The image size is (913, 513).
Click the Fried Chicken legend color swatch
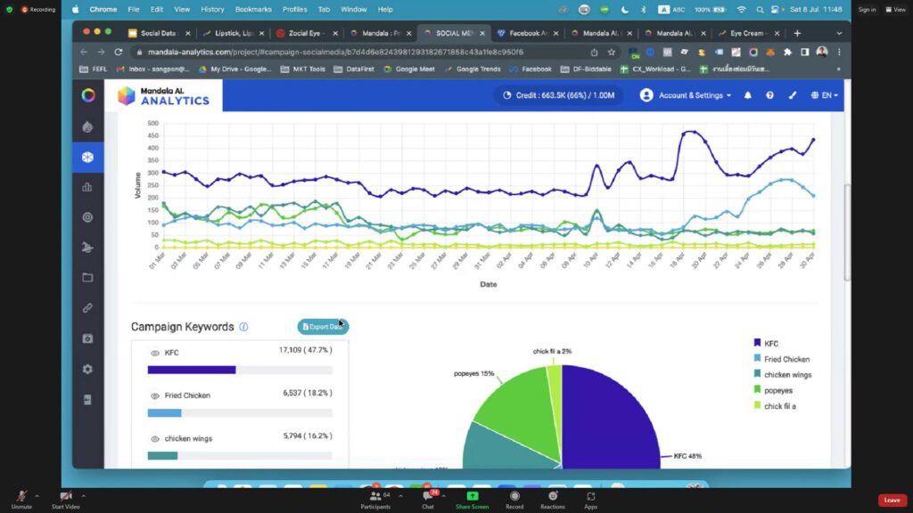pyautogui.click(x=757, y=358)
